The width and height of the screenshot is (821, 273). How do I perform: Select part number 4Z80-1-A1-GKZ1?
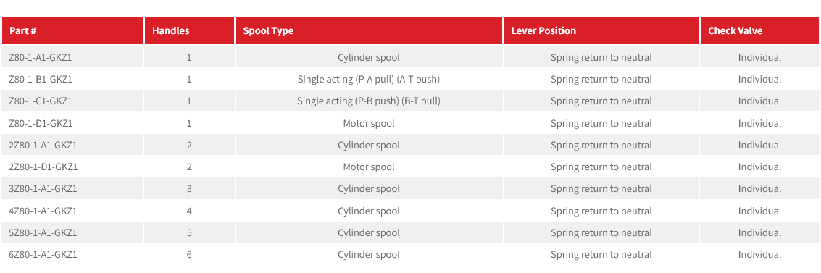tap(43, 211)
